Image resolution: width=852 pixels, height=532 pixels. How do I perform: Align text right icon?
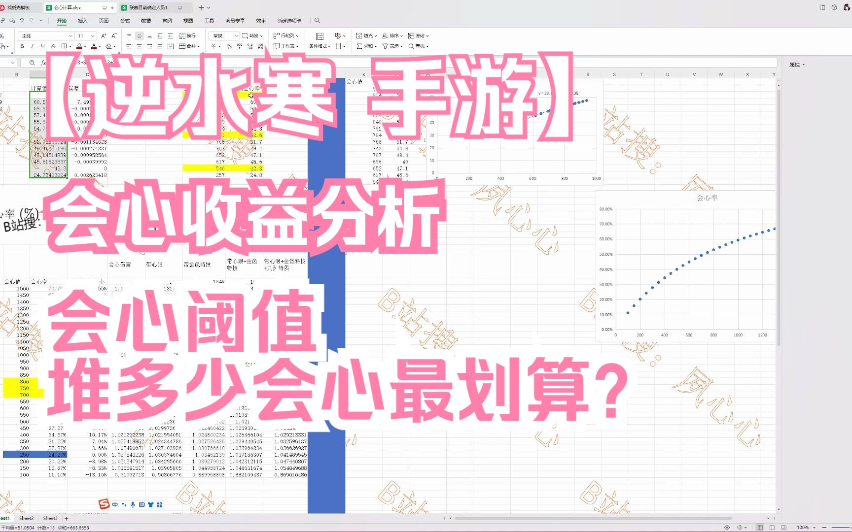[x=149, y=46]
